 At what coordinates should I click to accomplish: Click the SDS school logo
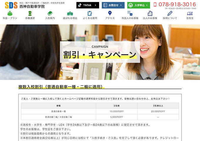pos(11,5)
